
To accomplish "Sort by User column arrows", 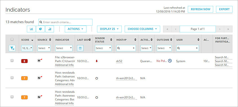I will [198, 40].
